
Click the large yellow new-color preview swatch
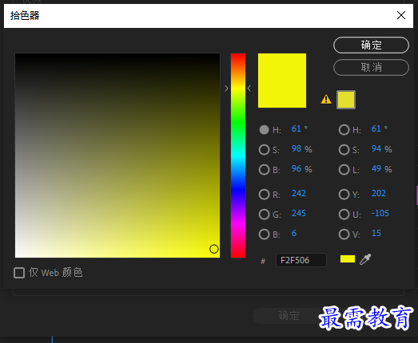coord(282,81)
